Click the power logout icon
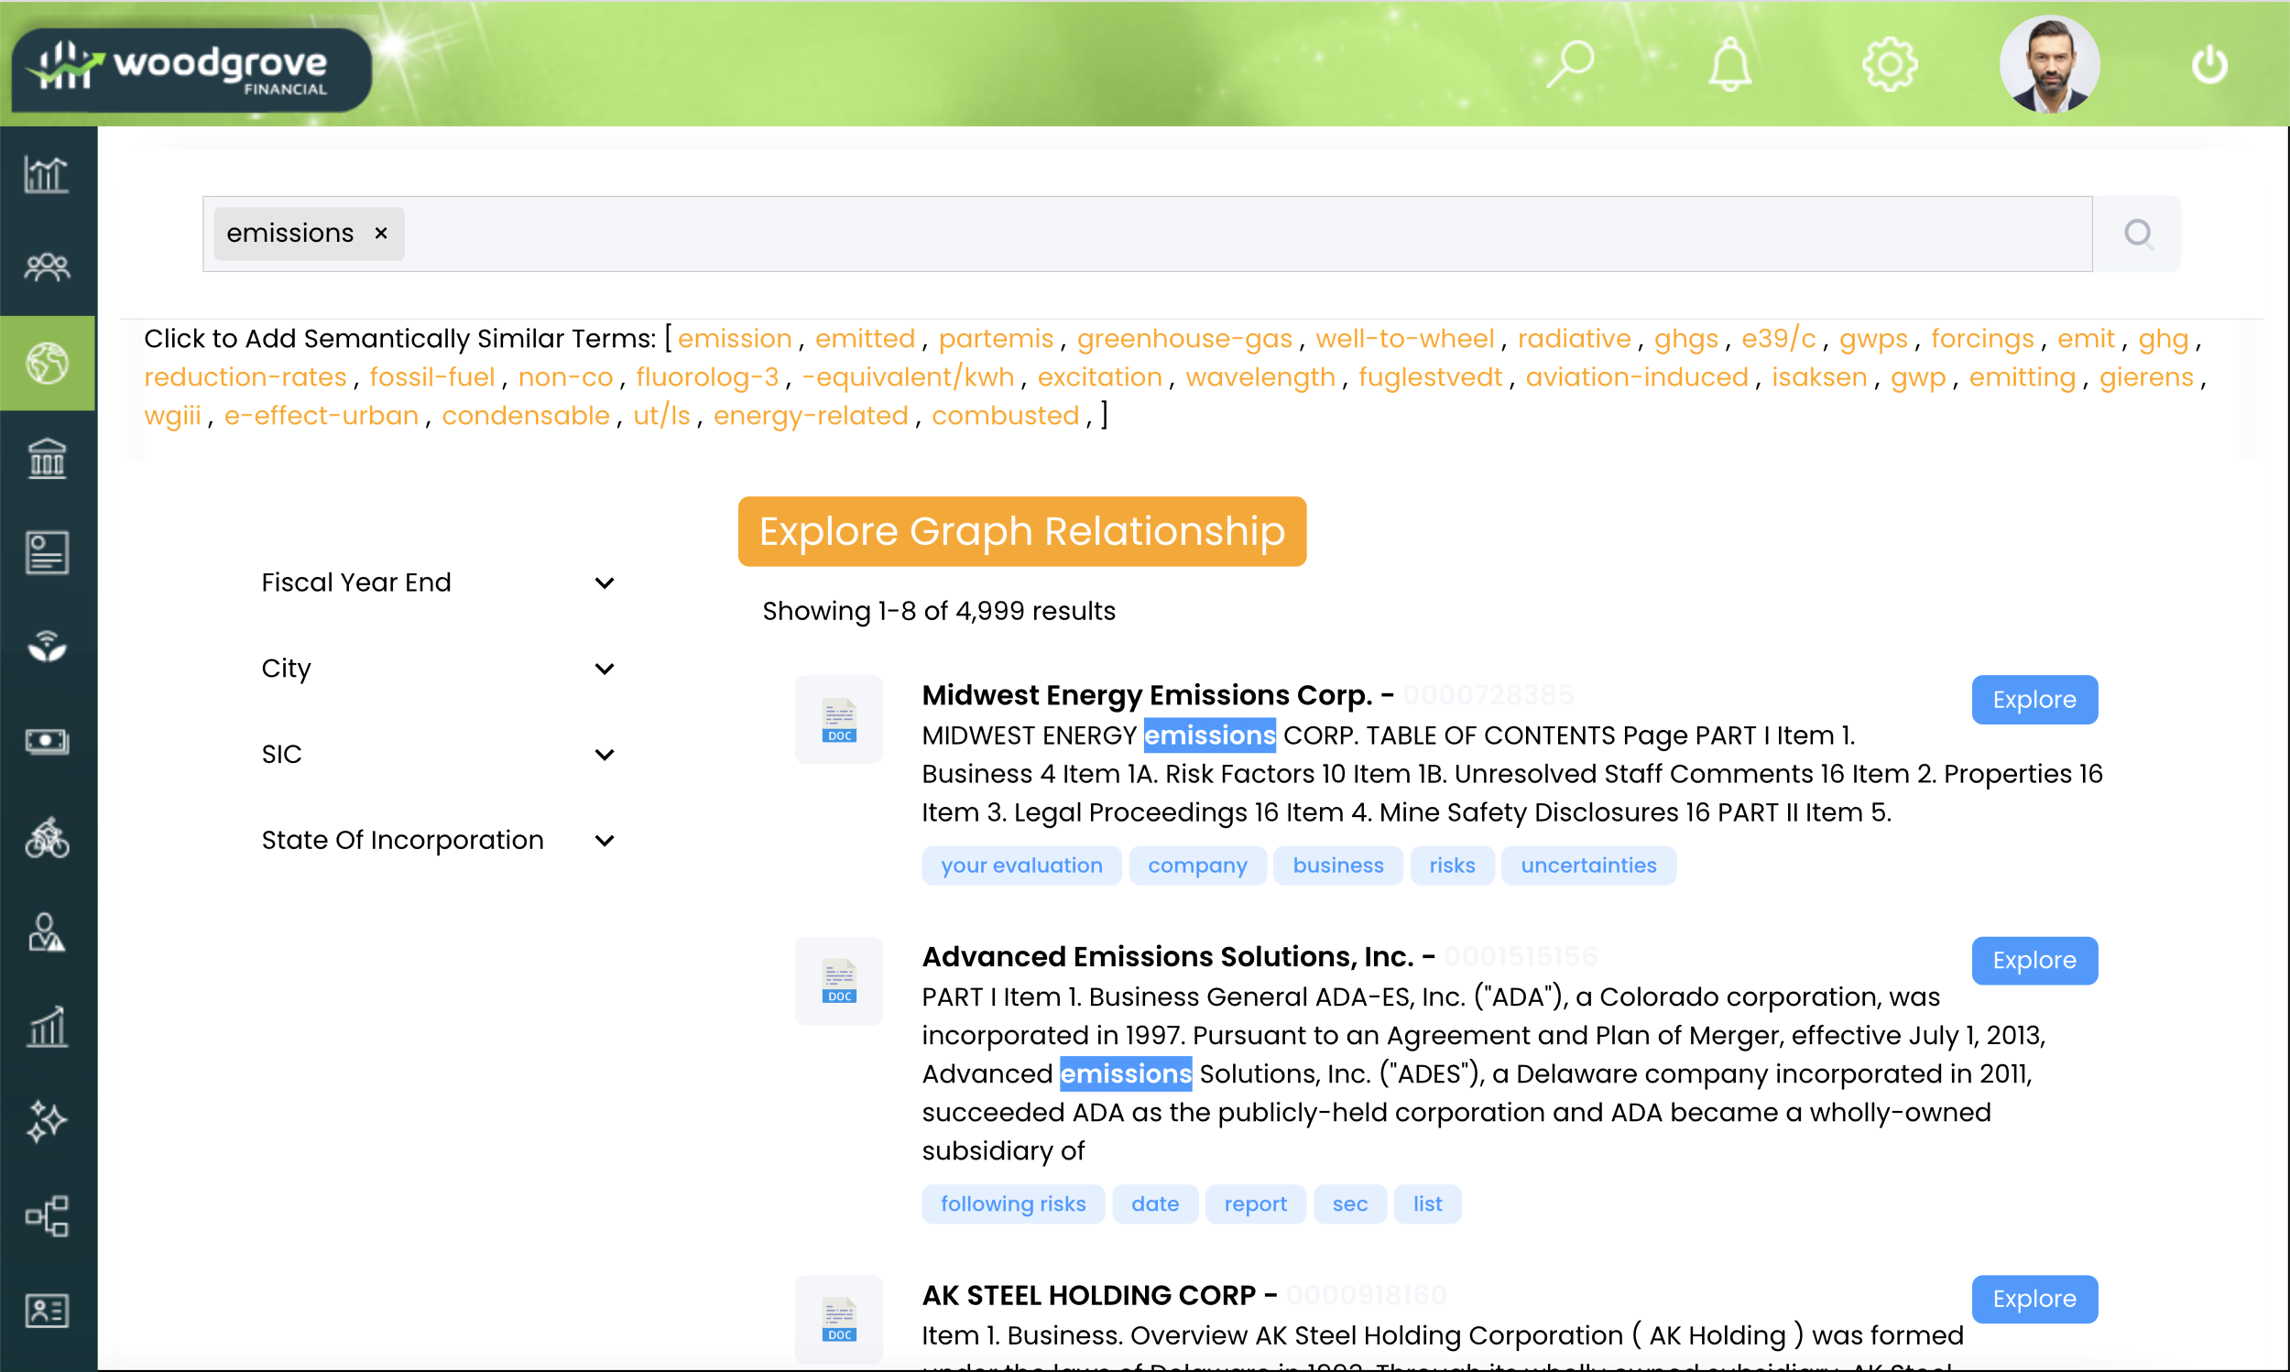Image resolution: width=2290 pixels, height=1372 pixels. 2208,65
